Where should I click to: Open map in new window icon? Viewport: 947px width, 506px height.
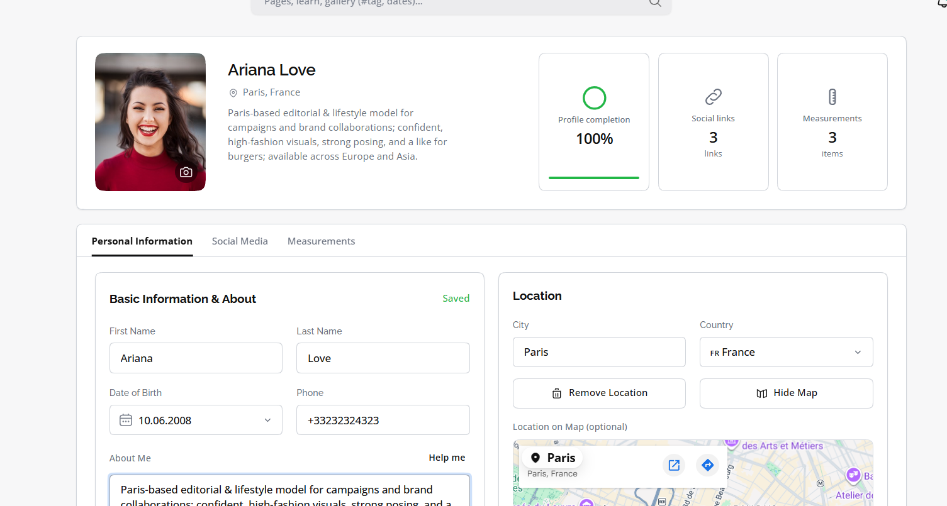(x=674, y=465)
